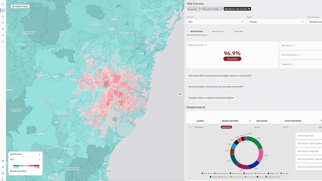Expand the Roof Material legend section

tap(39, 154)
